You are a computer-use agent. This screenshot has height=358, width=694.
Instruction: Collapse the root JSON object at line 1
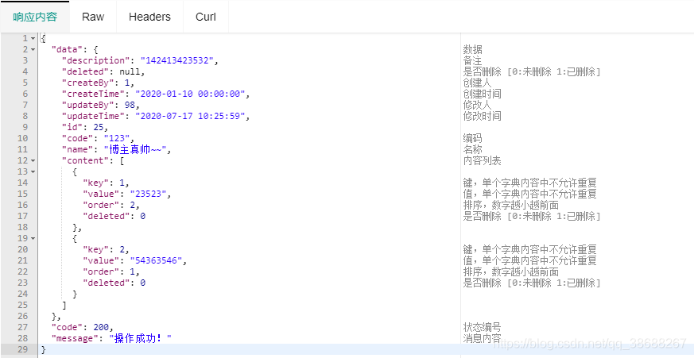pyautogui.click(x=33, y=38)
